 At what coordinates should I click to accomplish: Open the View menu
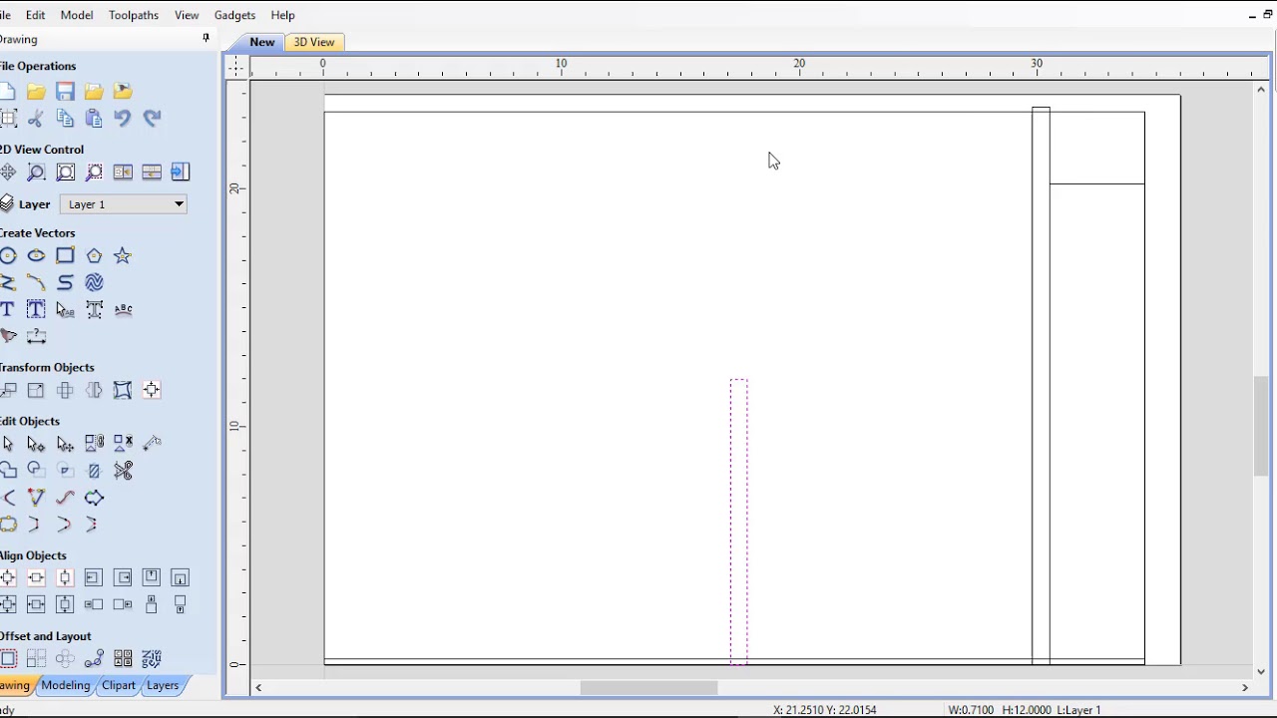pyautogui.click(x=187, y=15)
